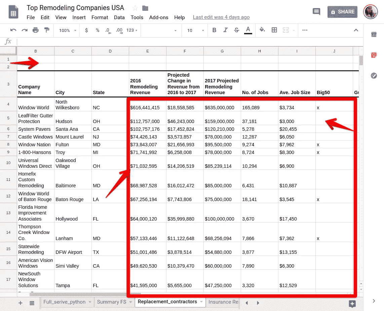Open the Google account avatar
Viewport: 384px width, 311px height.
pos(370,11)
